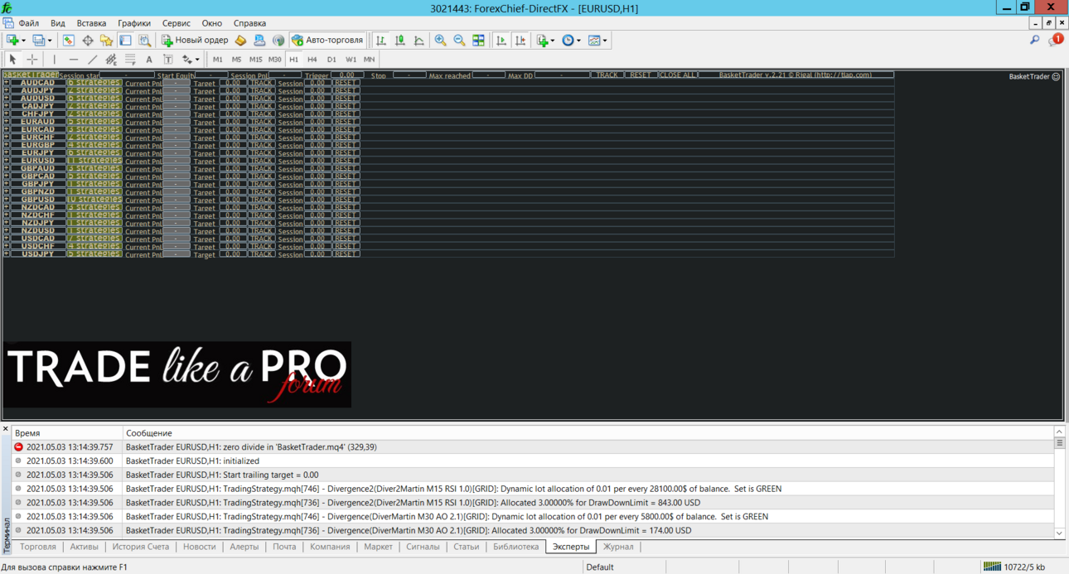
Task: Toggle the Terminal panel icon
Action: coord(125,40)
